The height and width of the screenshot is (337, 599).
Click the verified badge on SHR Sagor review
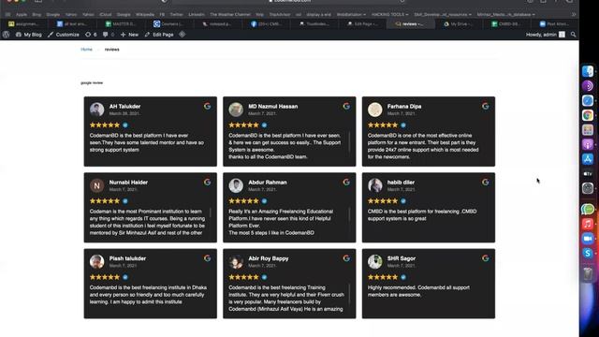tap(403, 277)
